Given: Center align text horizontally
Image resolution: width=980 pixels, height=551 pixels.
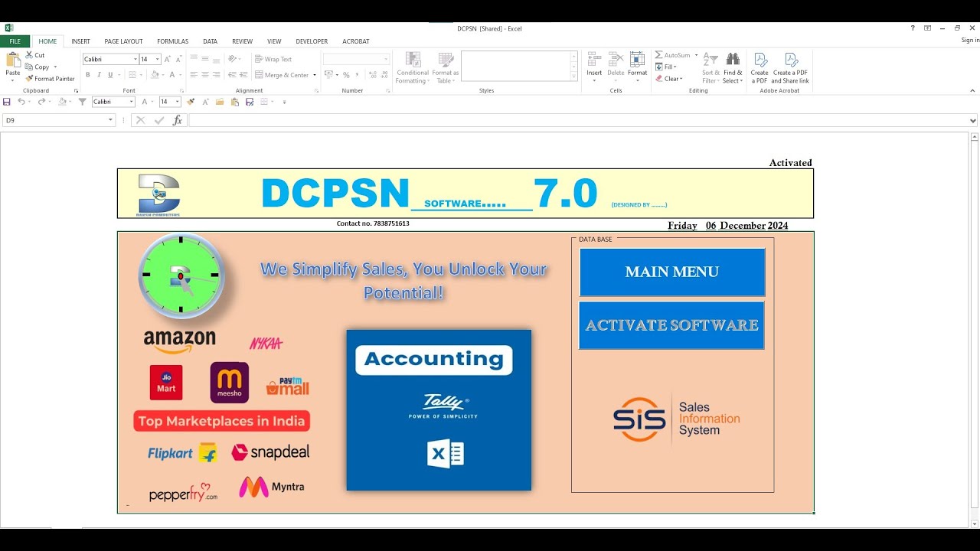Looking at the screenshot, I should [x=205, y=75].
